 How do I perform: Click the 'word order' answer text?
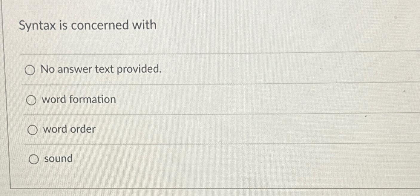click(69, 129)
